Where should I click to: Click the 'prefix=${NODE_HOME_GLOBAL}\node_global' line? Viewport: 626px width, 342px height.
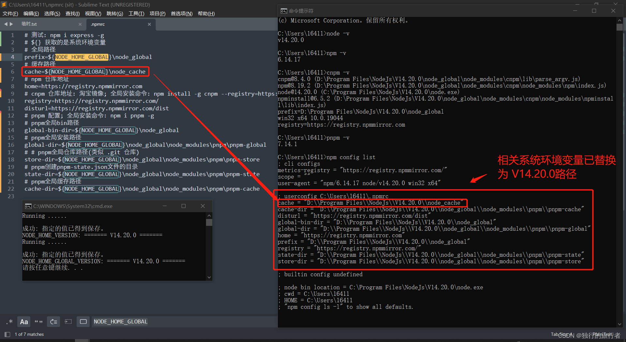(88, 57)
